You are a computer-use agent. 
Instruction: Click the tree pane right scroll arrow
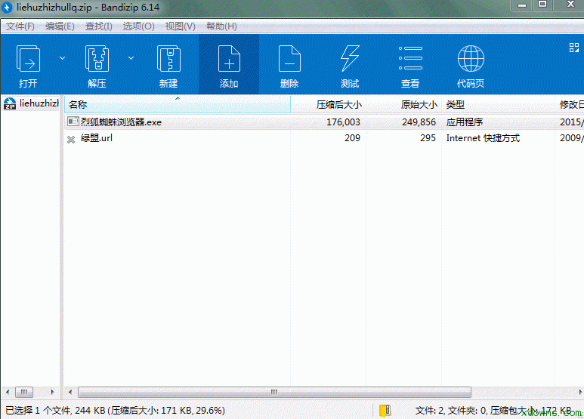coord(53,392)
